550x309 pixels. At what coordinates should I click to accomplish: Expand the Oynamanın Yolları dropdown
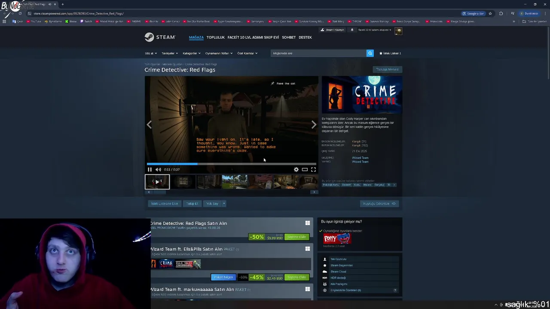coord(219,53)
